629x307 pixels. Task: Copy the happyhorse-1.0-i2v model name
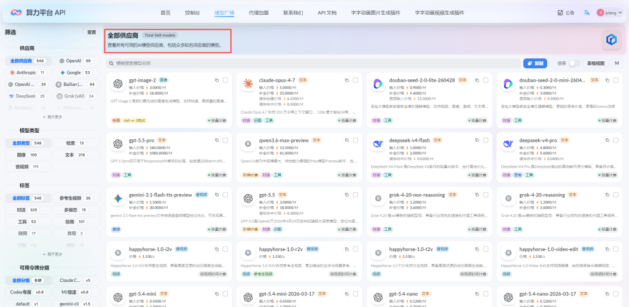tap(217, 249)
